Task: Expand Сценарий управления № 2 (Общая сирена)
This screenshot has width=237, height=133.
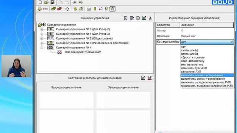Action: pos(42,38)
